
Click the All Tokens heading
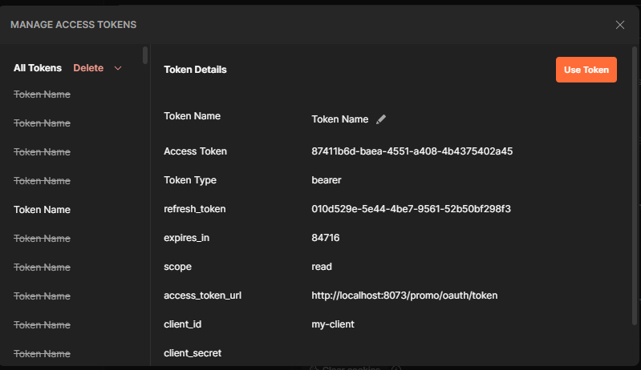pyautogui.click(x=38, y=68)
